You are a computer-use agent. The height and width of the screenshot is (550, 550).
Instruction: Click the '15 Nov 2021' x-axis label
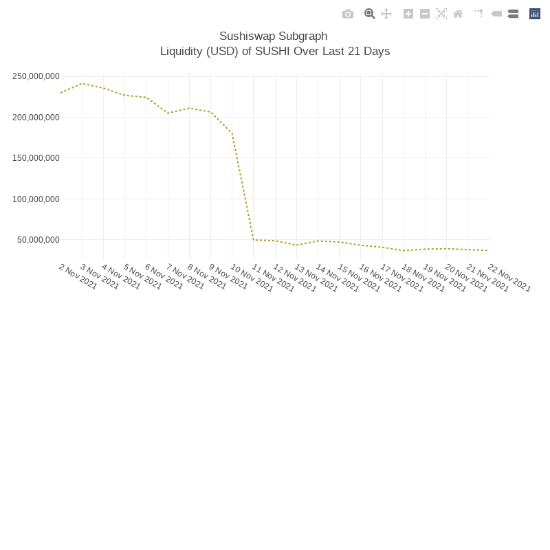click(359, 278)
